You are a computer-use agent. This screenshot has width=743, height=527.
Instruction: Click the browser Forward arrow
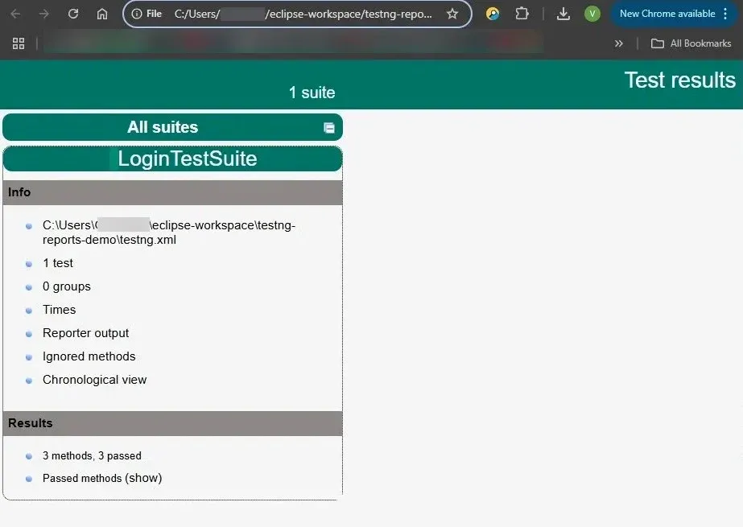coord(44,14)
